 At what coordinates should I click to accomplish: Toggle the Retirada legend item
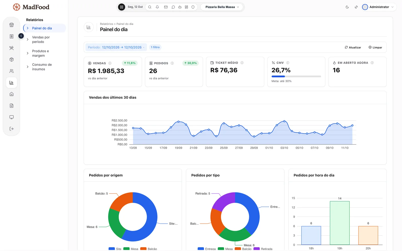[x=263, y=249]
